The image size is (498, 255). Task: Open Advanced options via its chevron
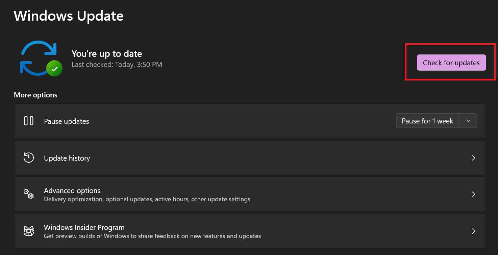[x=473, y=194]
